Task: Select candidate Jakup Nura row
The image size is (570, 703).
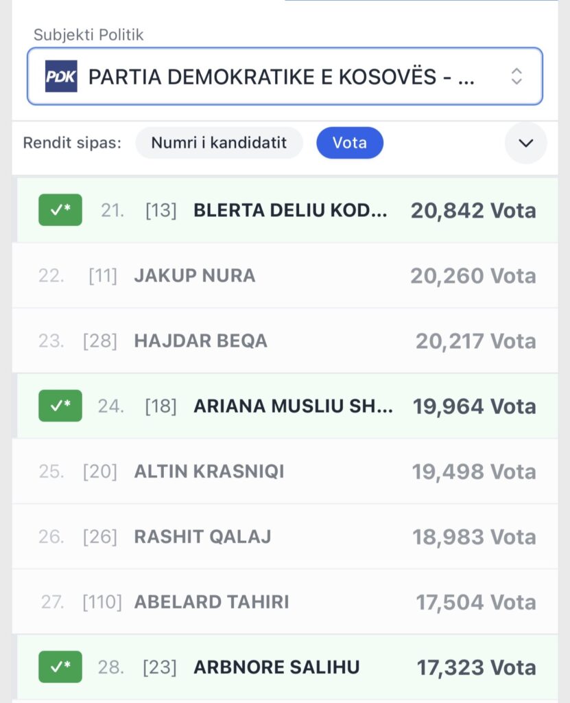Action: coord(195,276)
